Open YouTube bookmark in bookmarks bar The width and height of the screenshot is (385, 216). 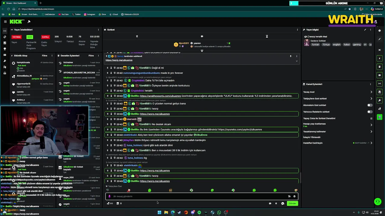pyautogui.click(x=63, y=14)
